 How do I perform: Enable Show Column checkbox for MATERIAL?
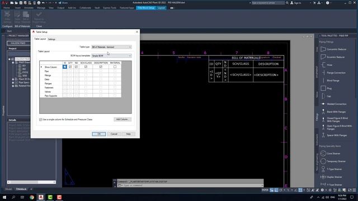[x=115, y=67]
